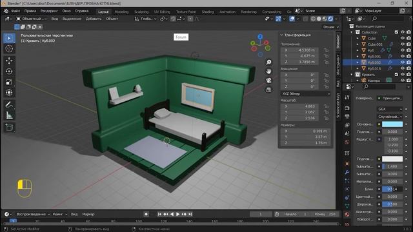The height and width of the screenshot is (232, 413).
Task: Select solid viewport shading mode
Action: click(319, 19)
